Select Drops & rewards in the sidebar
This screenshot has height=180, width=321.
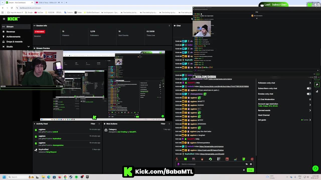coord(16,41)
